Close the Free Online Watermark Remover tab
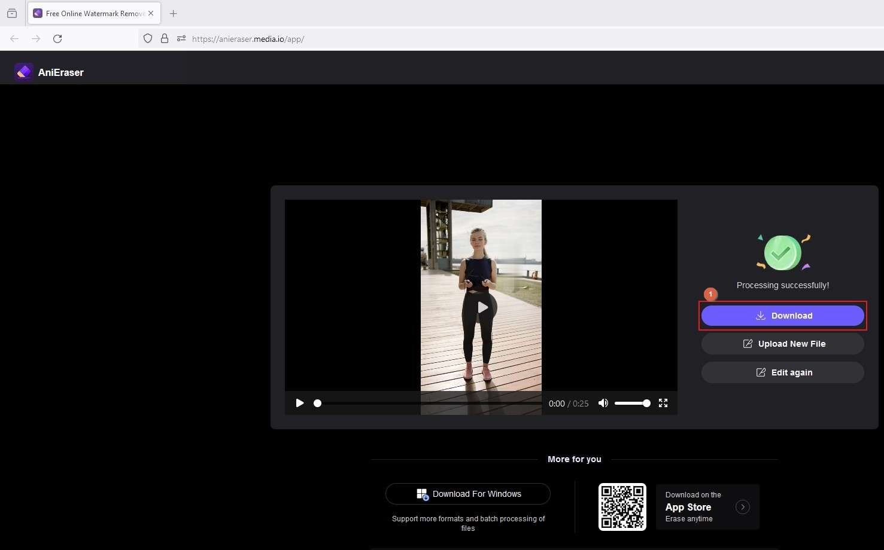Viewport: 884px width, 550px height. (x=151, y=13)
